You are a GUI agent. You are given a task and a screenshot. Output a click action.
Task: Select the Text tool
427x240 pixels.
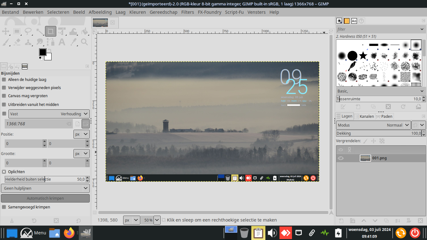click(62, 42)
